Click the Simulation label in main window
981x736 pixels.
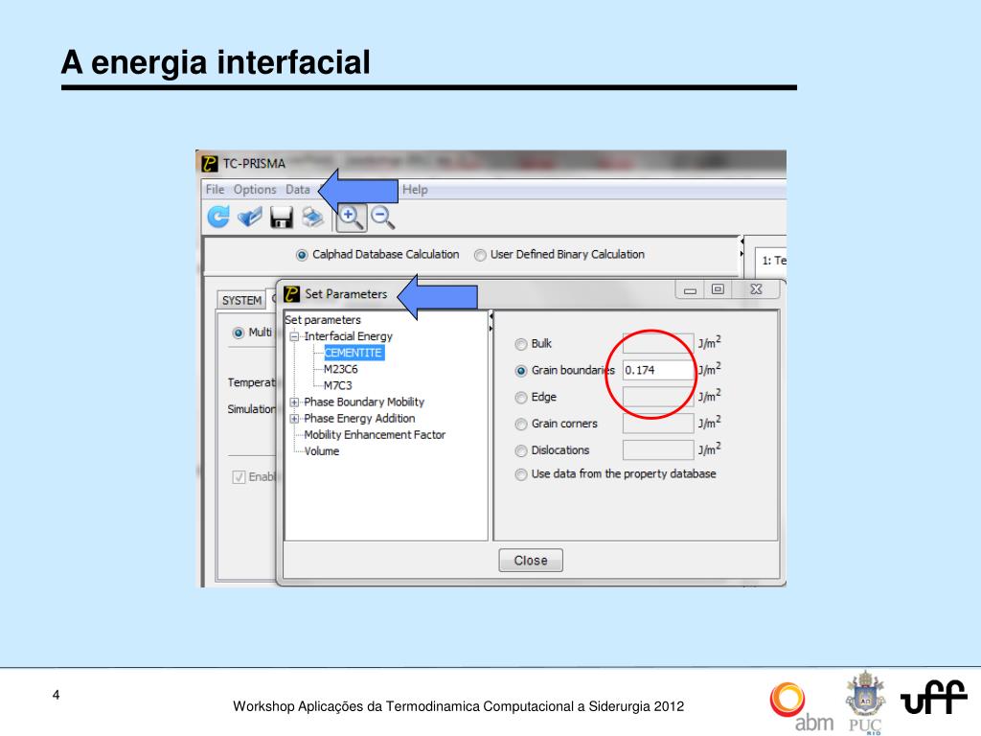click(252, 408)
